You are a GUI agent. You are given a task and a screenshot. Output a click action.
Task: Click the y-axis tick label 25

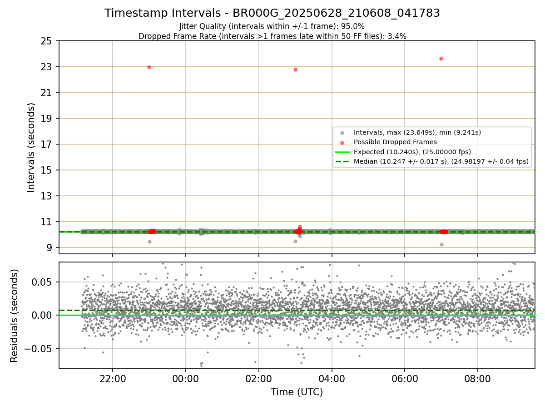tap(46, 41)
